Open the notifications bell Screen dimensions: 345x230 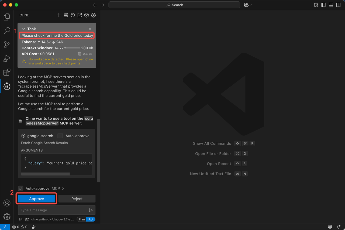point(339,227)
